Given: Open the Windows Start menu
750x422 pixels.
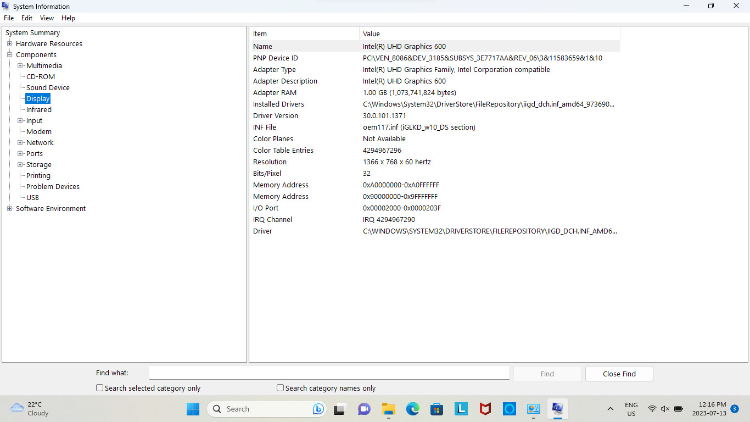Looking at the screenshot, I should click(193, 409).
